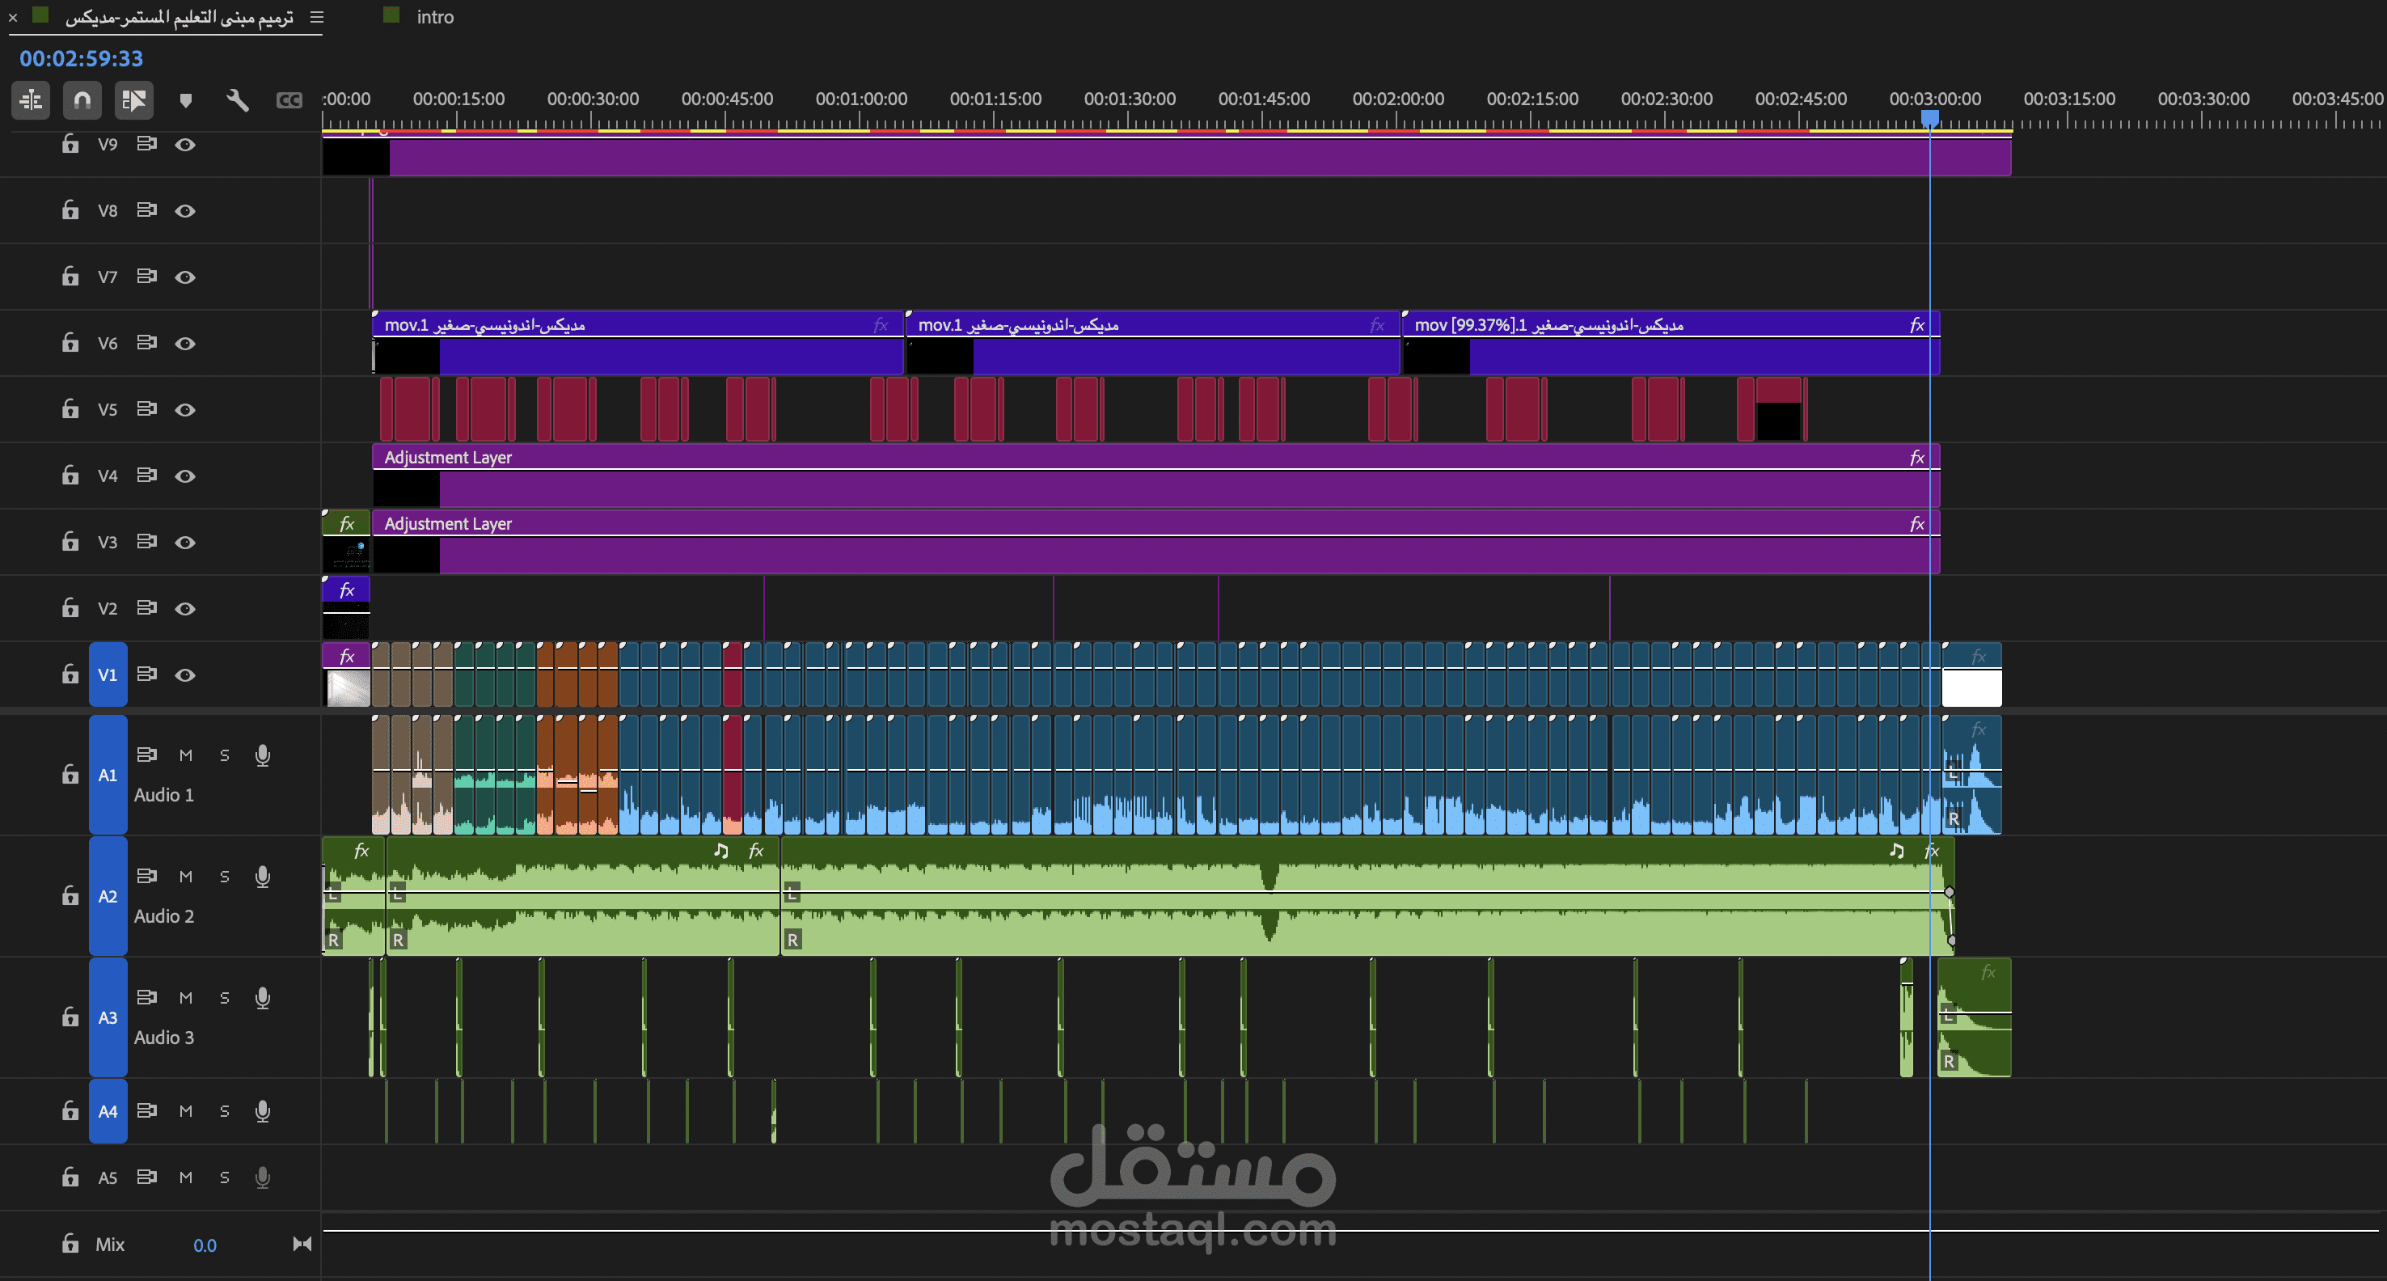Click fx badge of V3 Adjustment Layer
Screen dimensions: 2387x1281
1916,525
